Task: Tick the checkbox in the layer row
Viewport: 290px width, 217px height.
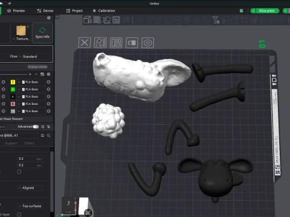Action: 19,215
